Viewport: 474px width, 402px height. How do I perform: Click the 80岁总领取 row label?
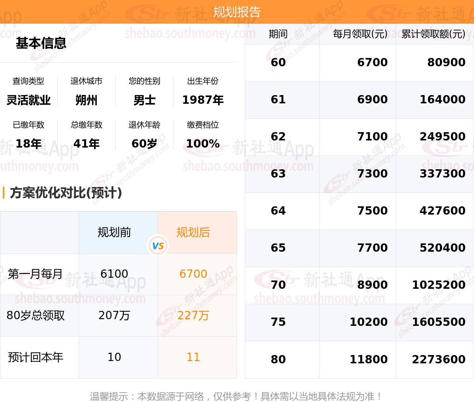(36, 316)
